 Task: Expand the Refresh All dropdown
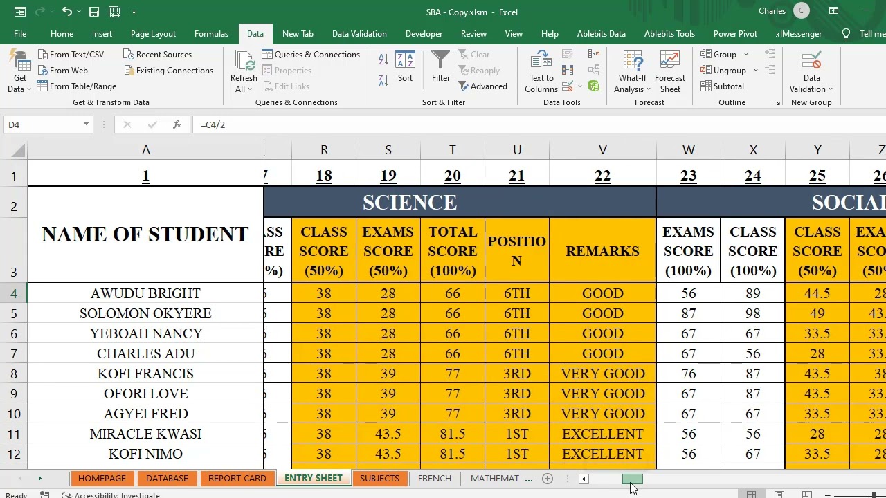click(249, 89)
